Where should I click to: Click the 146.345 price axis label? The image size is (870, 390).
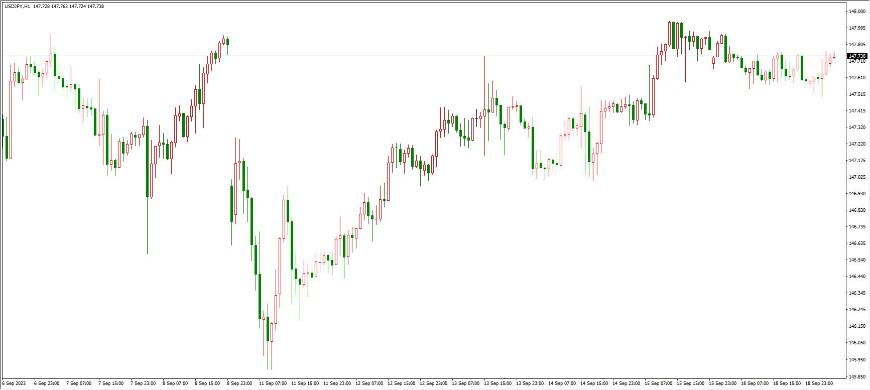[x=857, y=293]
